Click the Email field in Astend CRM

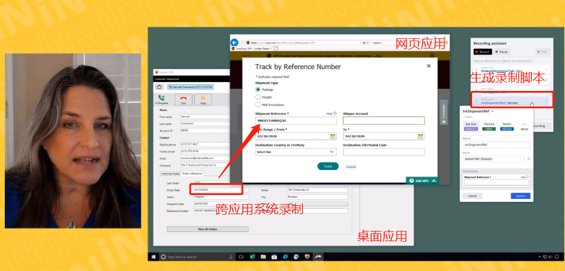pos(205,158)
